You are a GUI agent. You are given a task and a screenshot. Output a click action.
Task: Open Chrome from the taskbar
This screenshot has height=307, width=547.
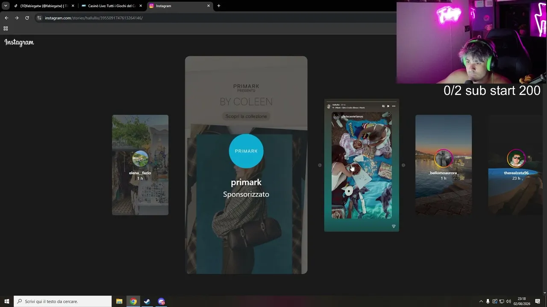pos(133,301)
